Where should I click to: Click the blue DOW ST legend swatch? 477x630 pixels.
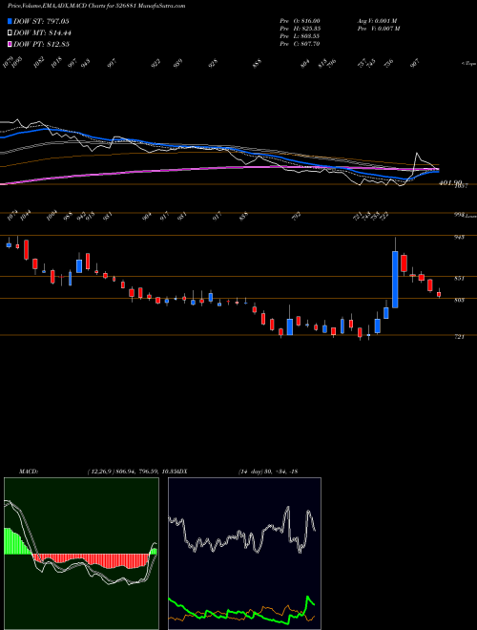10,21
